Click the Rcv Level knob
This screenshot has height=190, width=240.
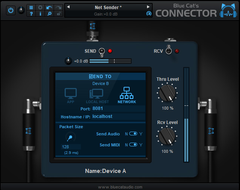(167, 136)
